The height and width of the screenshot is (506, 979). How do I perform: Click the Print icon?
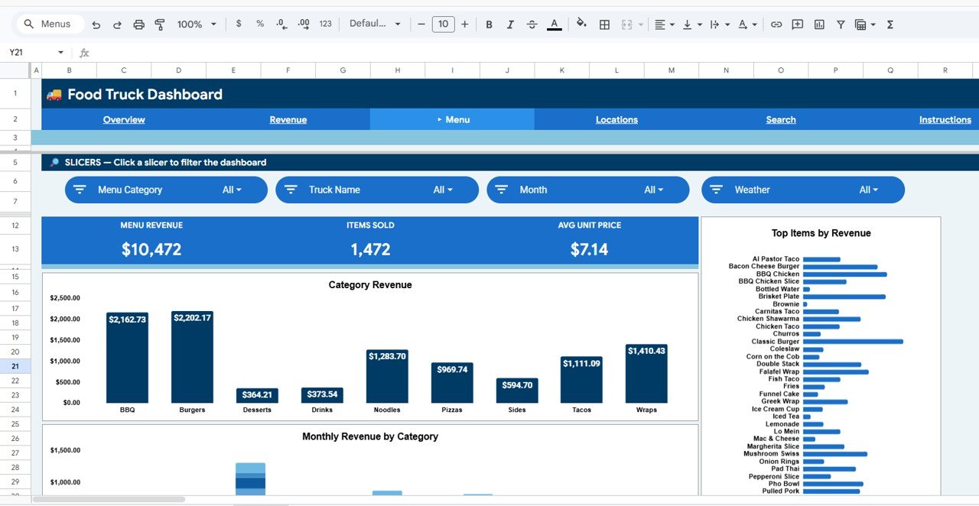point(138,24)
